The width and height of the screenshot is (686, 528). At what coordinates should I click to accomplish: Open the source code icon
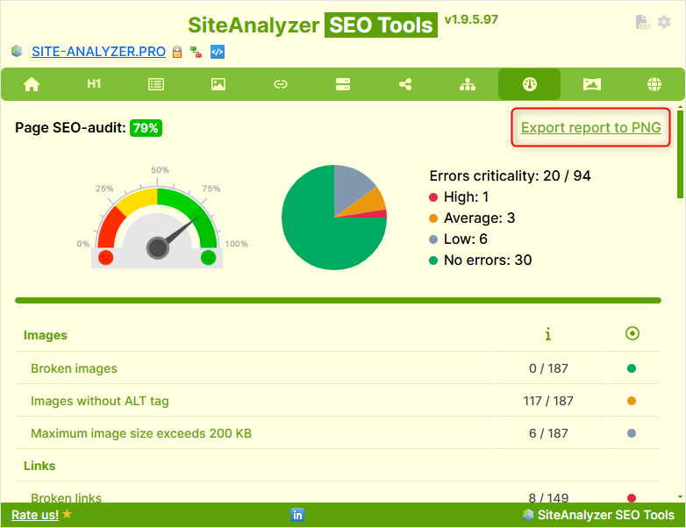click(x=218, y=52)
